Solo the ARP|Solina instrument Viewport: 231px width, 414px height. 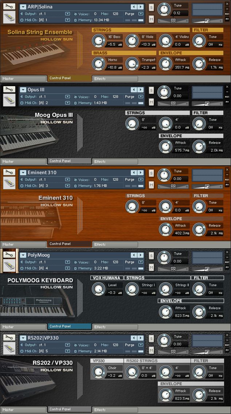tap(151, 8)
